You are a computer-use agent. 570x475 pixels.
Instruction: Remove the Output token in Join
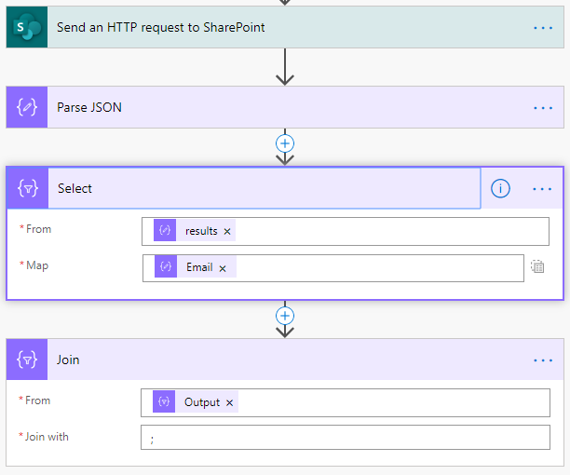pos(229,402)
